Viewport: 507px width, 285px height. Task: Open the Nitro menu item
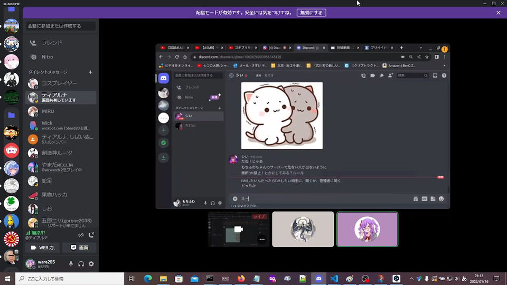[x=47, y=57]
